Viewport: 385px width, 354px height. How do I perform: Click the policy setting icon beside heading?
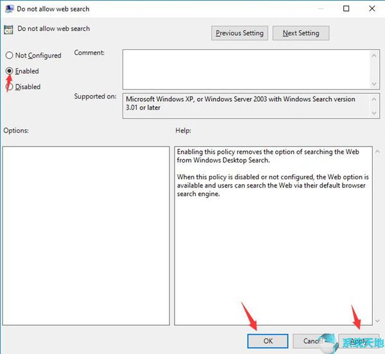pyautogui.click(x=8, y=29)
